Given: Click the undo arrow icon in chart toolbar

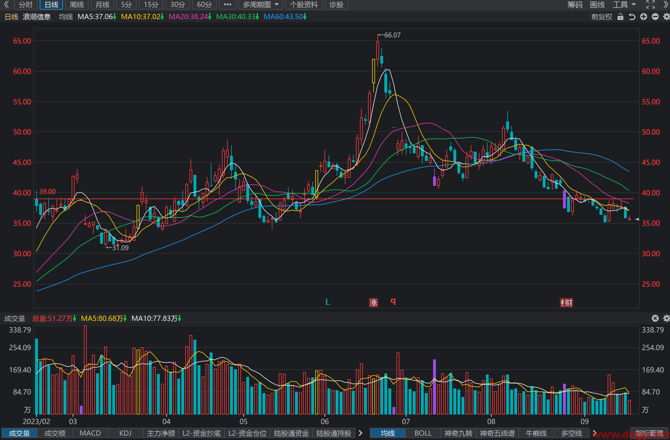Looking at the screenshot, I should 632,17.
